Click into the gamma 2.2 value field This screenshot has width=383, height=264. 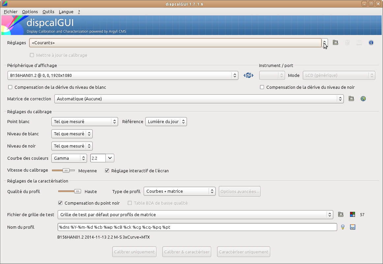pyautogui.click(x=98, y=158)
